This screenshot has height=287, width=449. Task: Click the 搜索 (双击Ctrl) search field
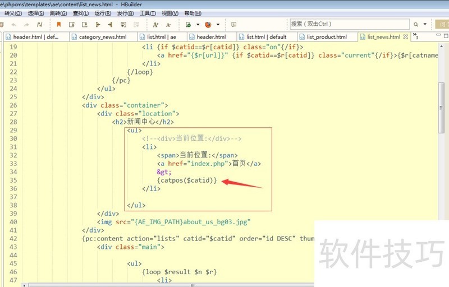(x=350, y=24)
